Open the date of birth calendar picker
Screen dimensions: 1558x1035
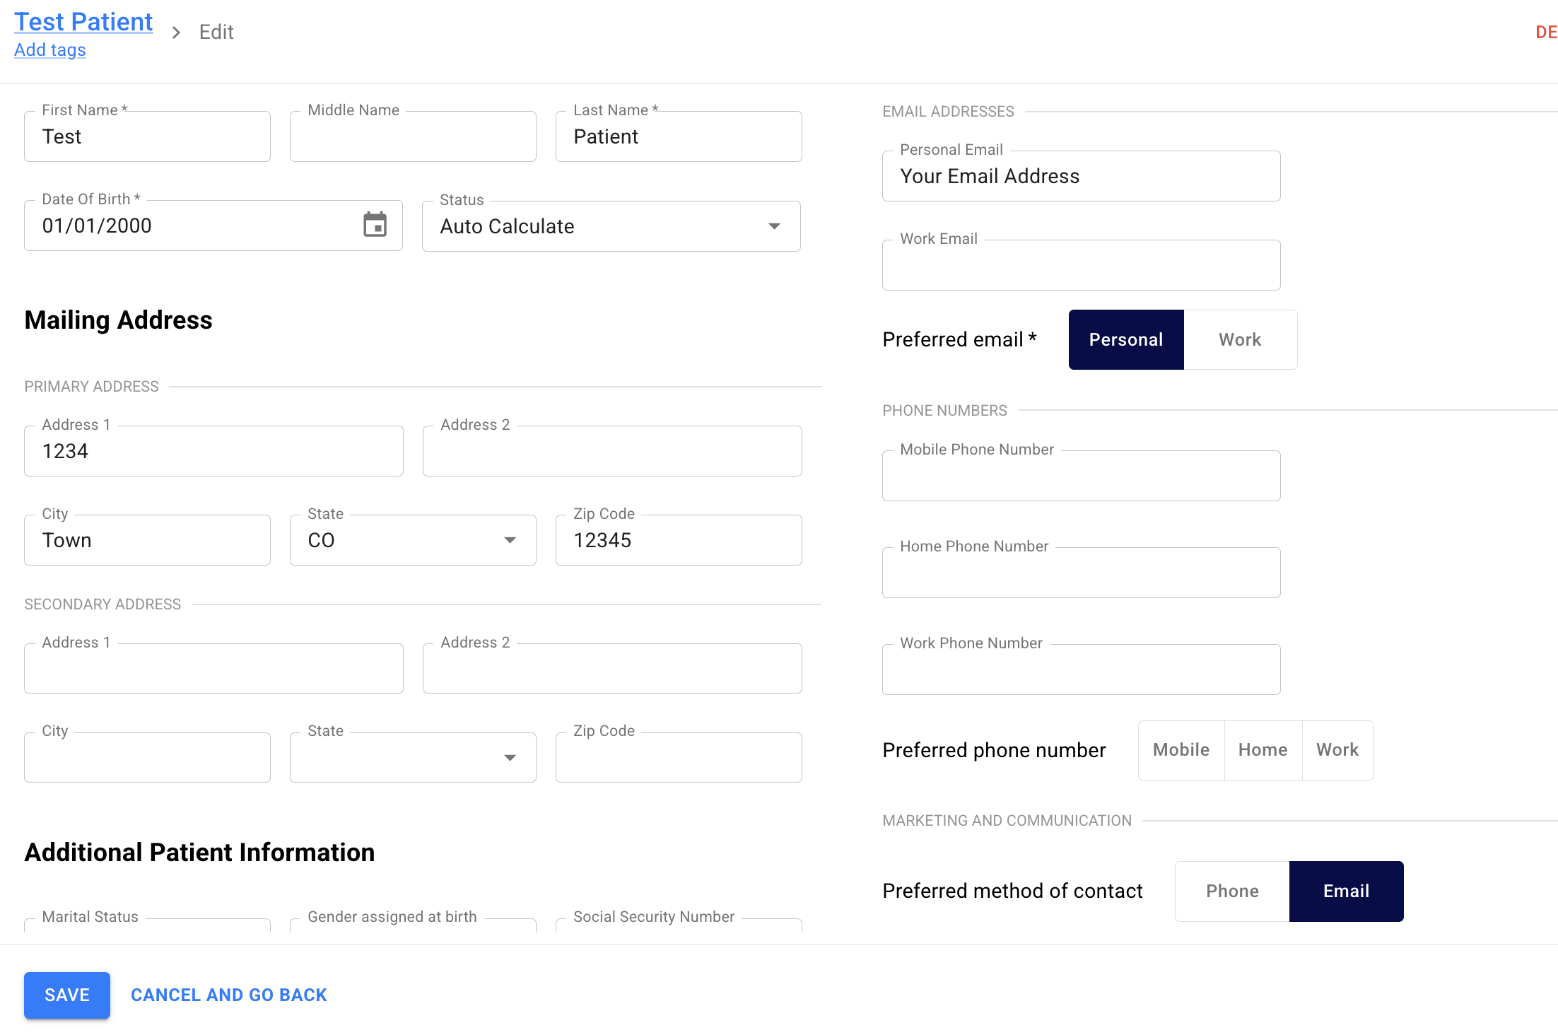(375, 225)
